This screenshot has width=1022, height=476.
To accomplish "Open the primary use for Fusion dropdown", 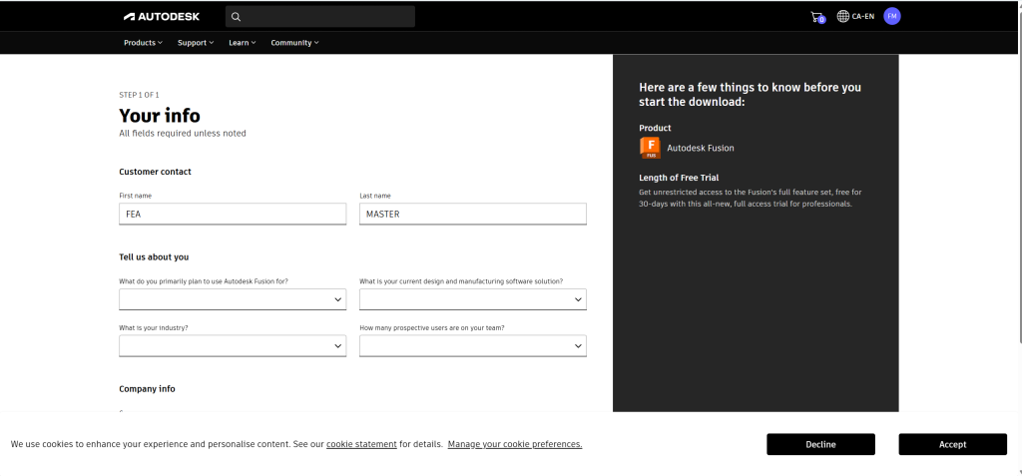I will 233,299.
